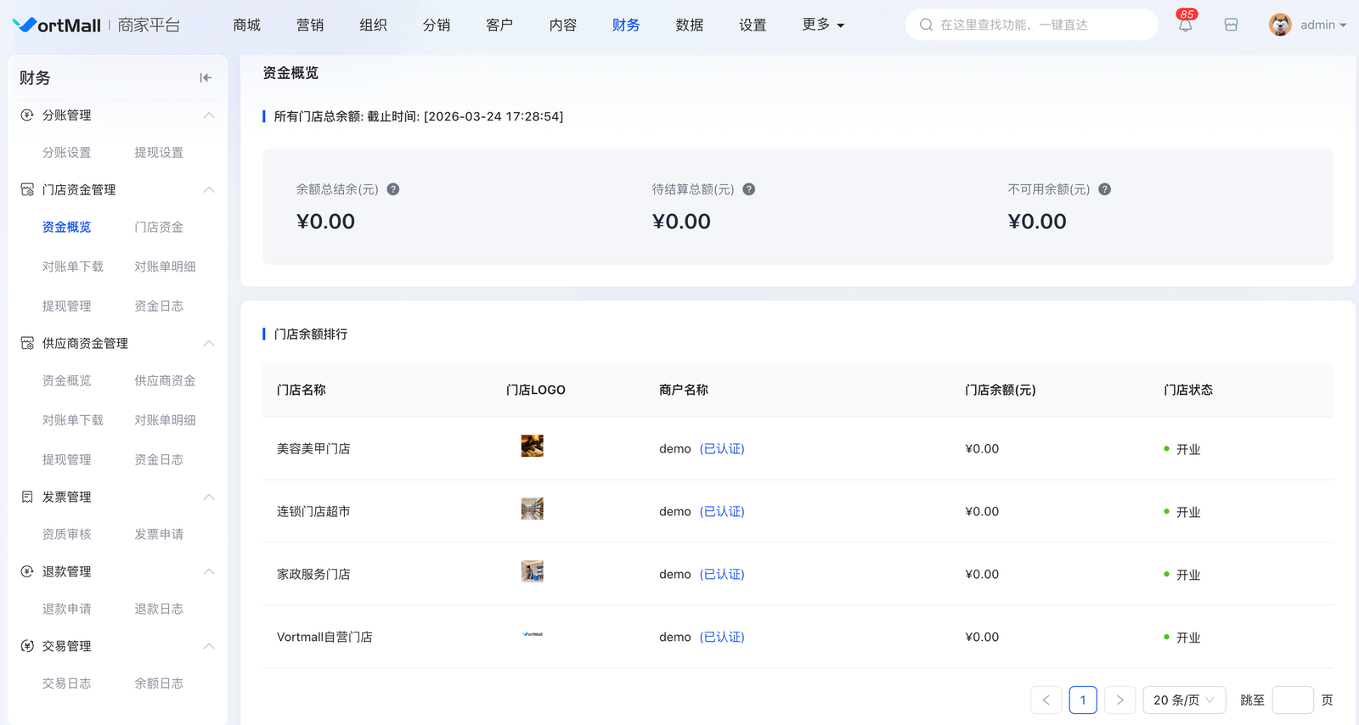Viewport: 1359px width, 725px height.
Task: Collapse the 财务 sidebar panel
Action: pyautogui.click(x=206, y=78)
